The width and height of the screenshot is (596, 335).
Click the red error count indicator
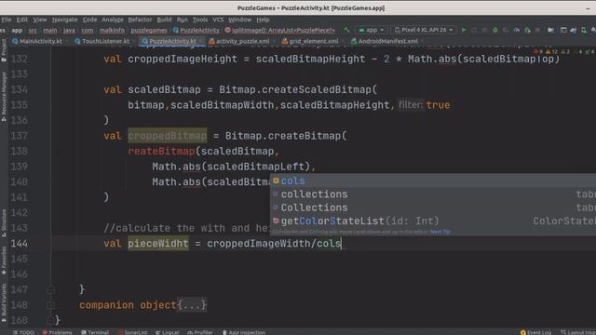tap(538, 52)
